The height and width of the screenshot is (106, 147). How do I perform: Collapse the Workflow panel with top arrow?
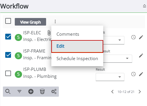pos(144,6)
